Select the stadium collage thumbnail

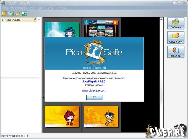point(101,28)
